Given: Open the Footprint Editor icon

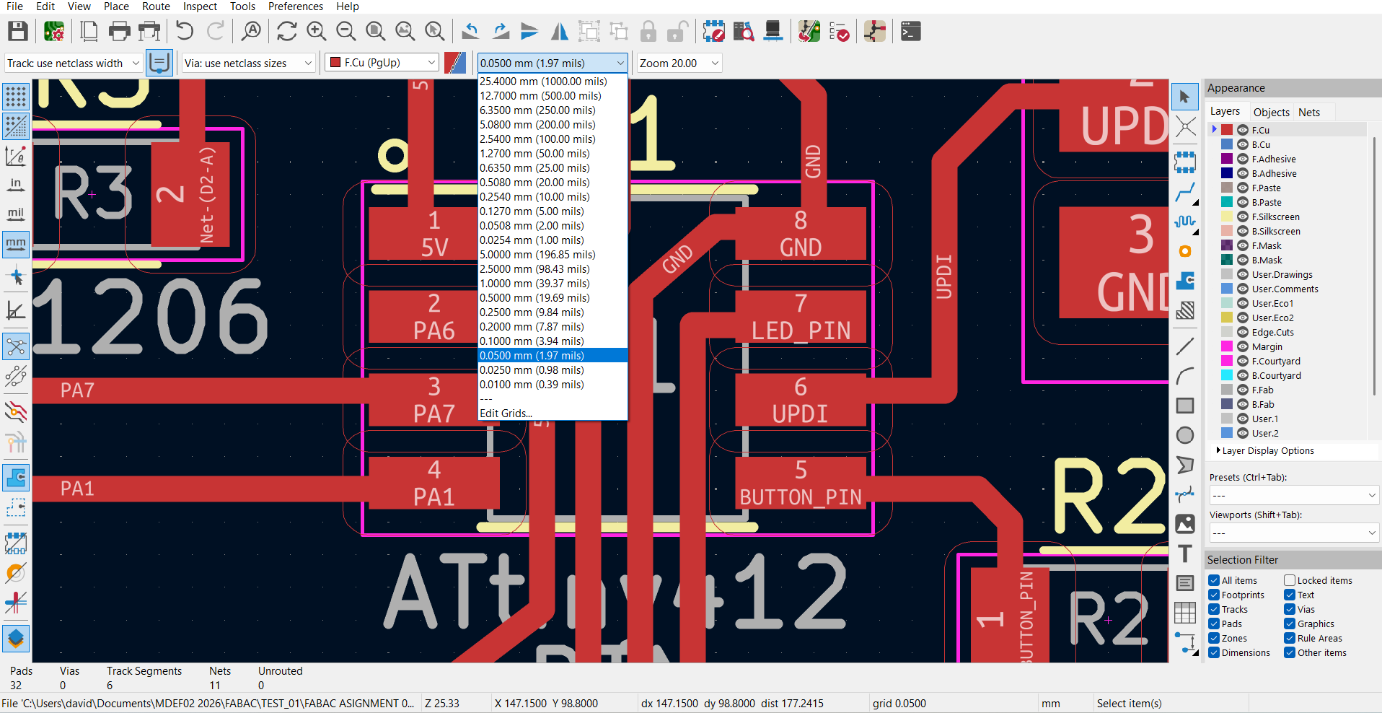Looking at the screenshot, I should pos(713,31).
